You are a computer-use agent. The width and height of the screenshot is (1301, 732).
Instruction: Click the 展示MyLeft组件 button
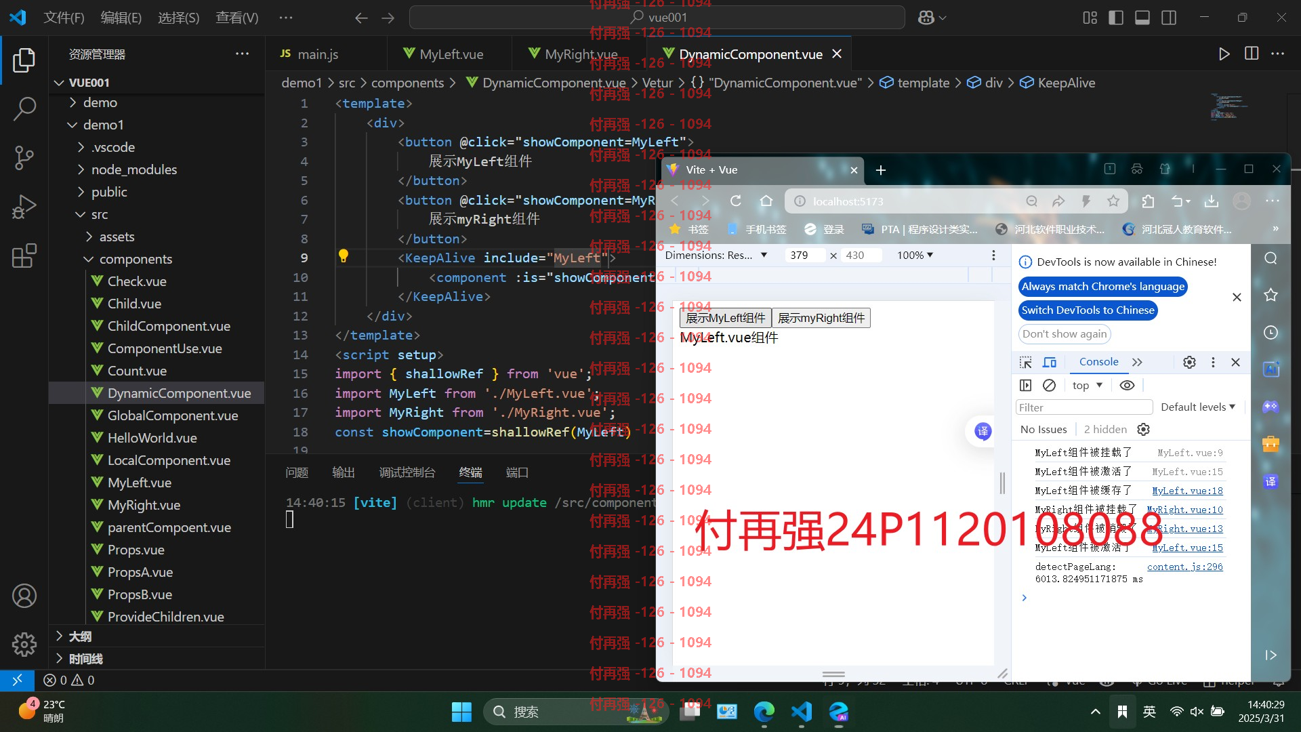725,318
